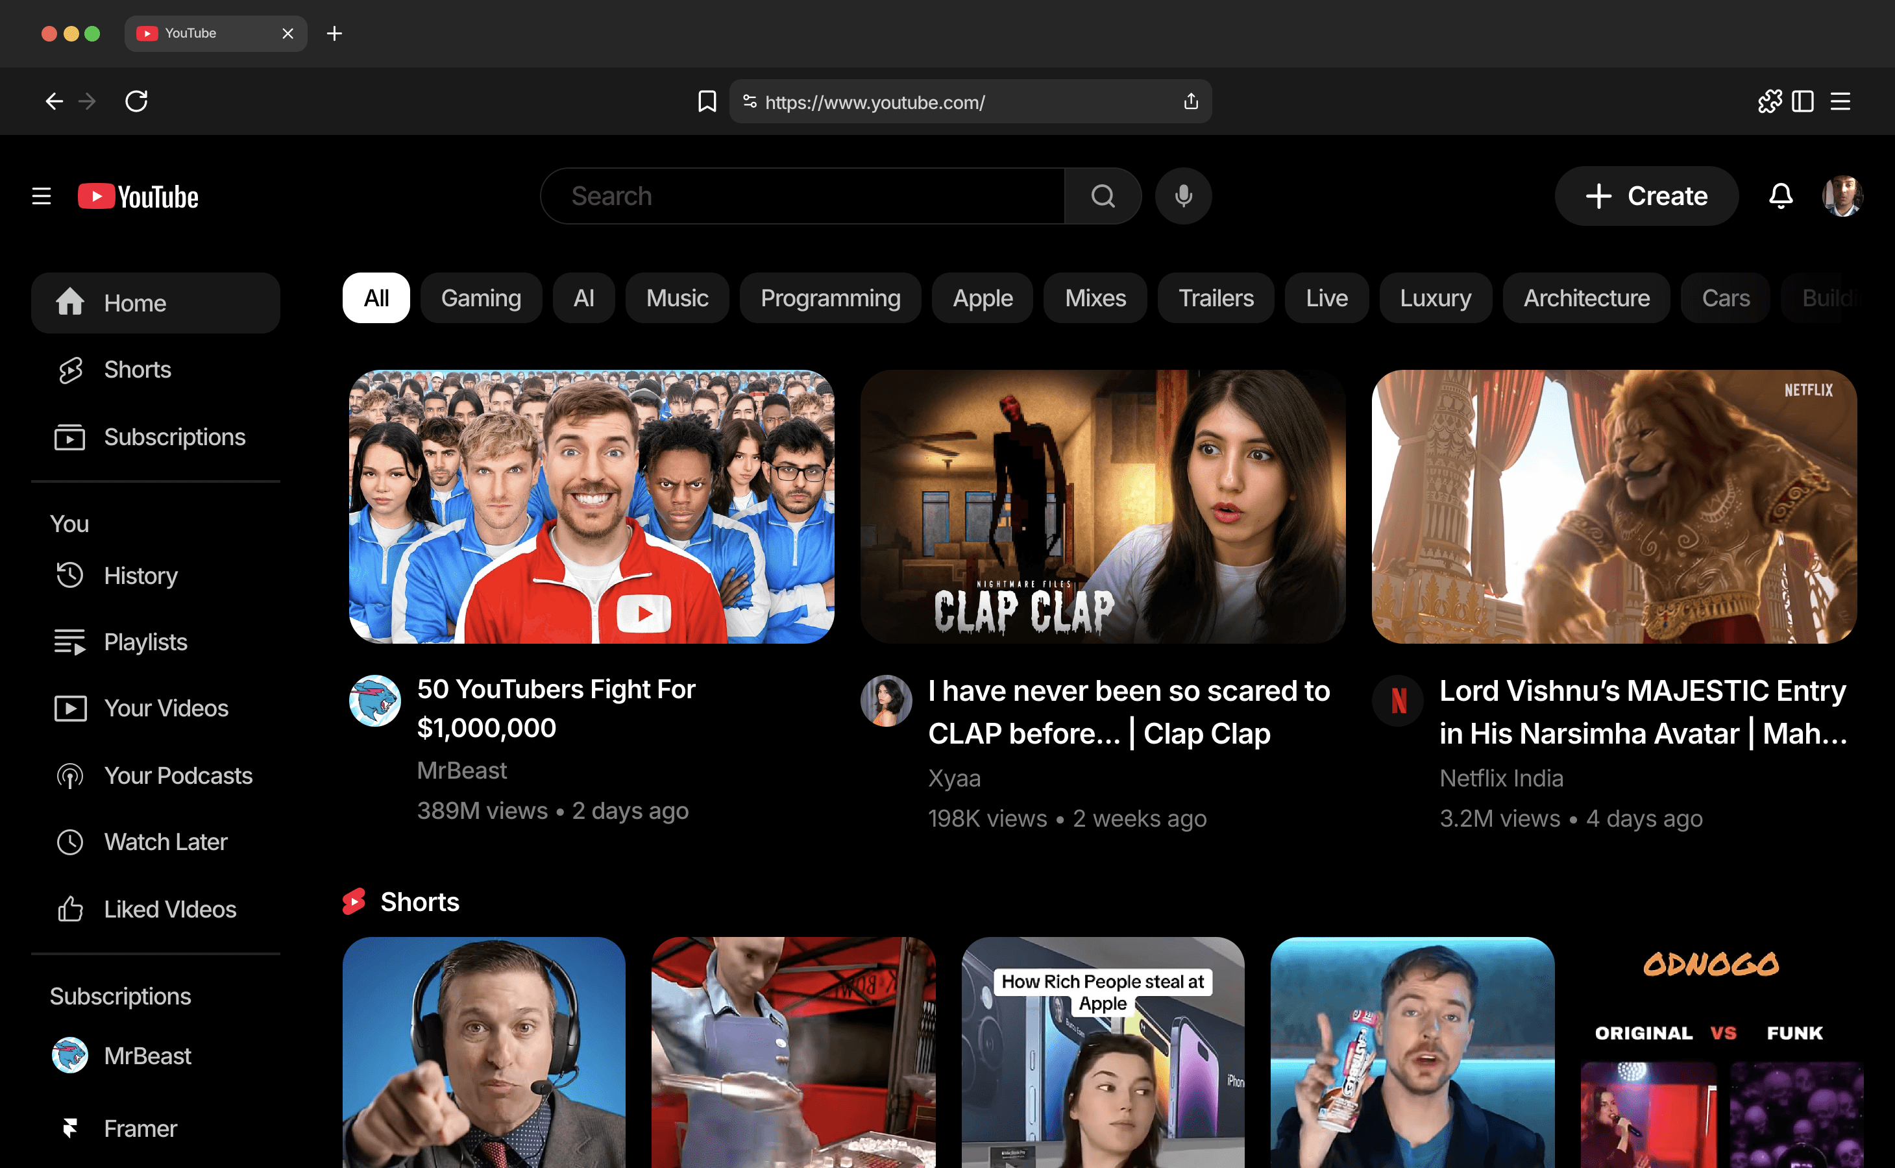1895x1168 pixels.
Task: Open site settings icon in address bar
Action: click(x=750, y=101)
